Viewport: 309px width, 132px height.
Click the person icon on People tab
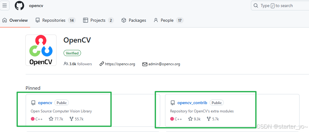click(156, 20)
